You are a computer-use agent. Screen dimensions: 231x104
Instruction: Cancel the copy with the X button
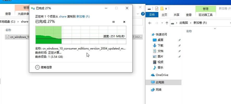click(124, 22)
